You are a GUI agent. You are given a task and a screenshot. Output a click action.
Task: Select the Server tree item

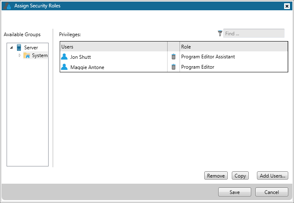pos(31,48)
